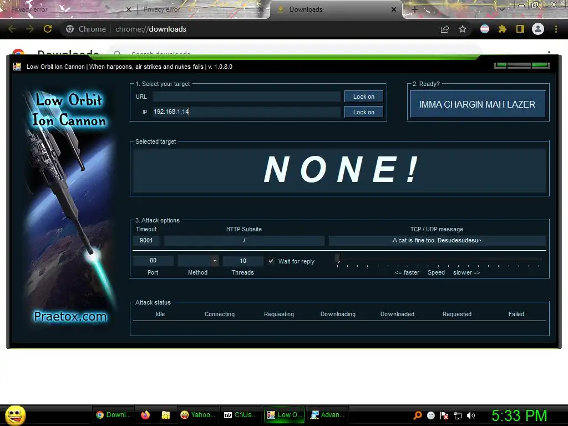Click the Praetox.com link in the banner

click(x=70, y=316)
